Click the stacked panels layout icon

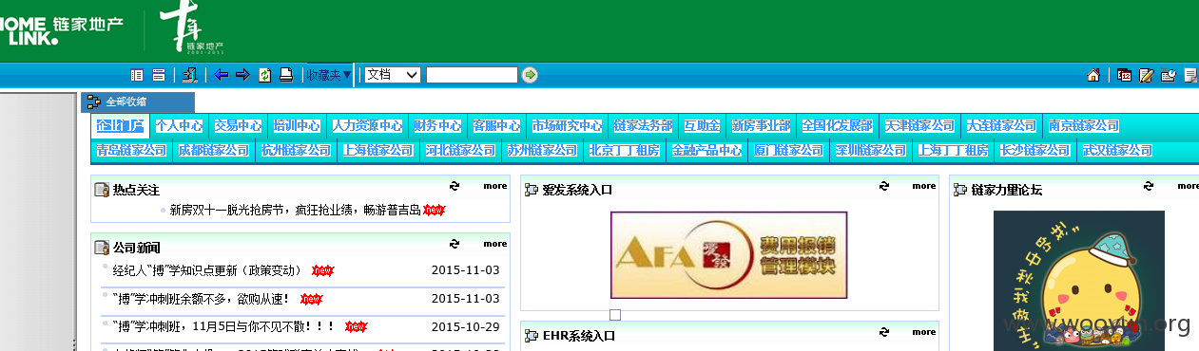(x=159, y=75)
